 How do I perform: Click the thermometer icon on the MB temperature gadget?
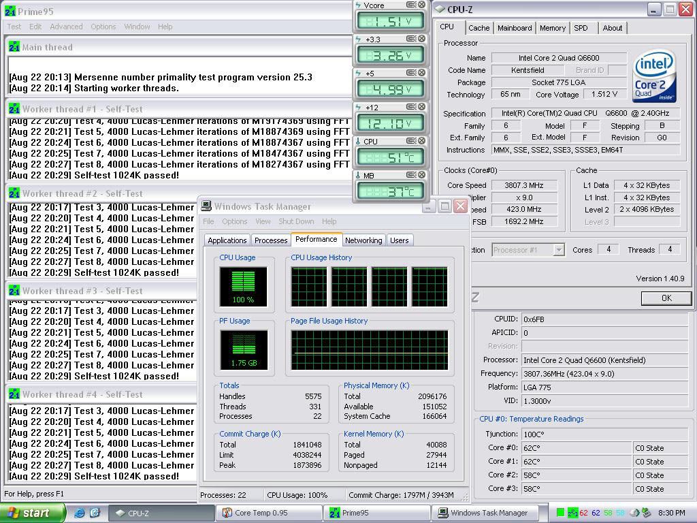coord(358,175)
